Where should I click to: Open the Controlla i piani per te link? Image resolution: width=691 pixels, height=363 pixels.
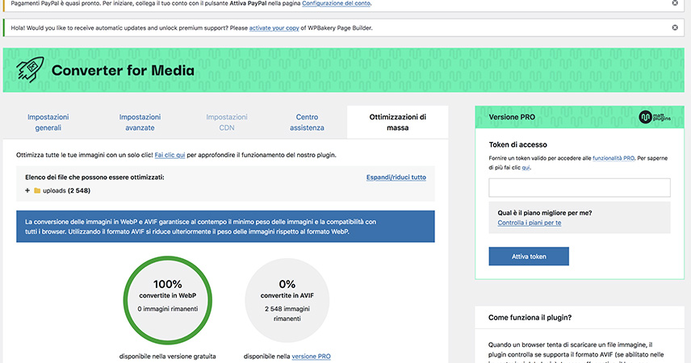click(x=529, y=223)
